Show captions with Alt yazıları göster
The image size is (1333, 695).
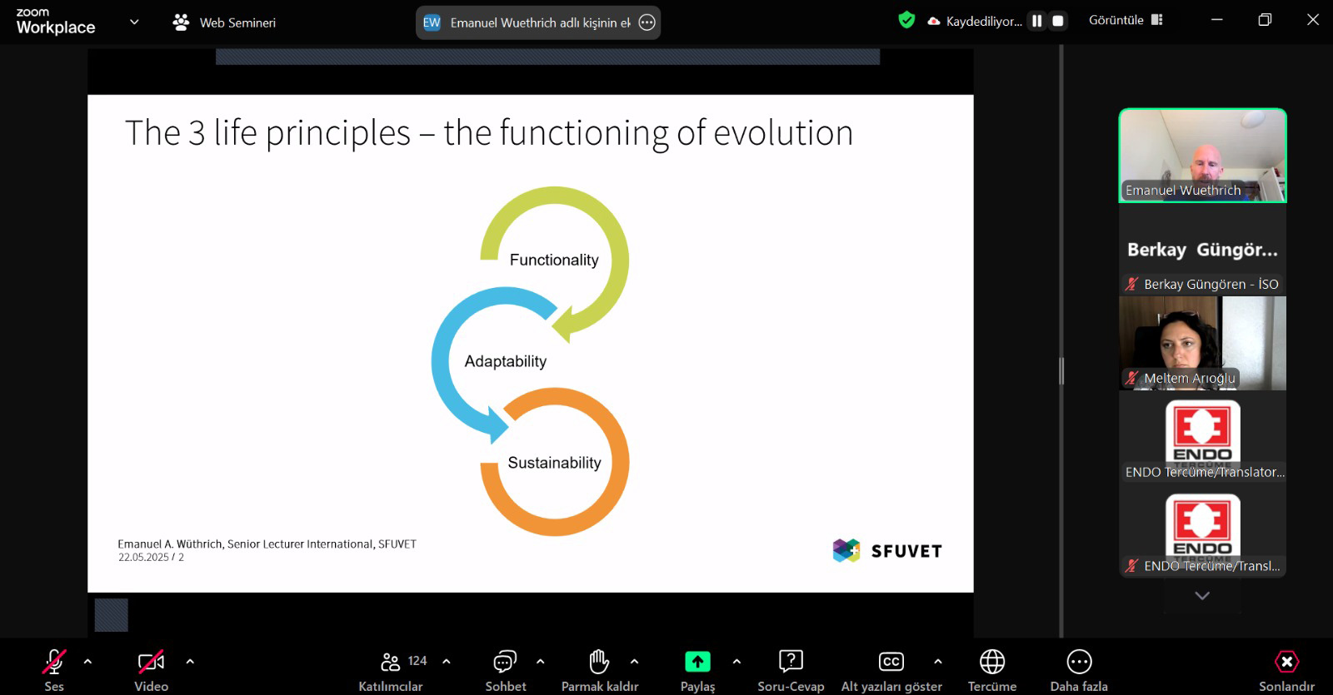coord(891,670)
